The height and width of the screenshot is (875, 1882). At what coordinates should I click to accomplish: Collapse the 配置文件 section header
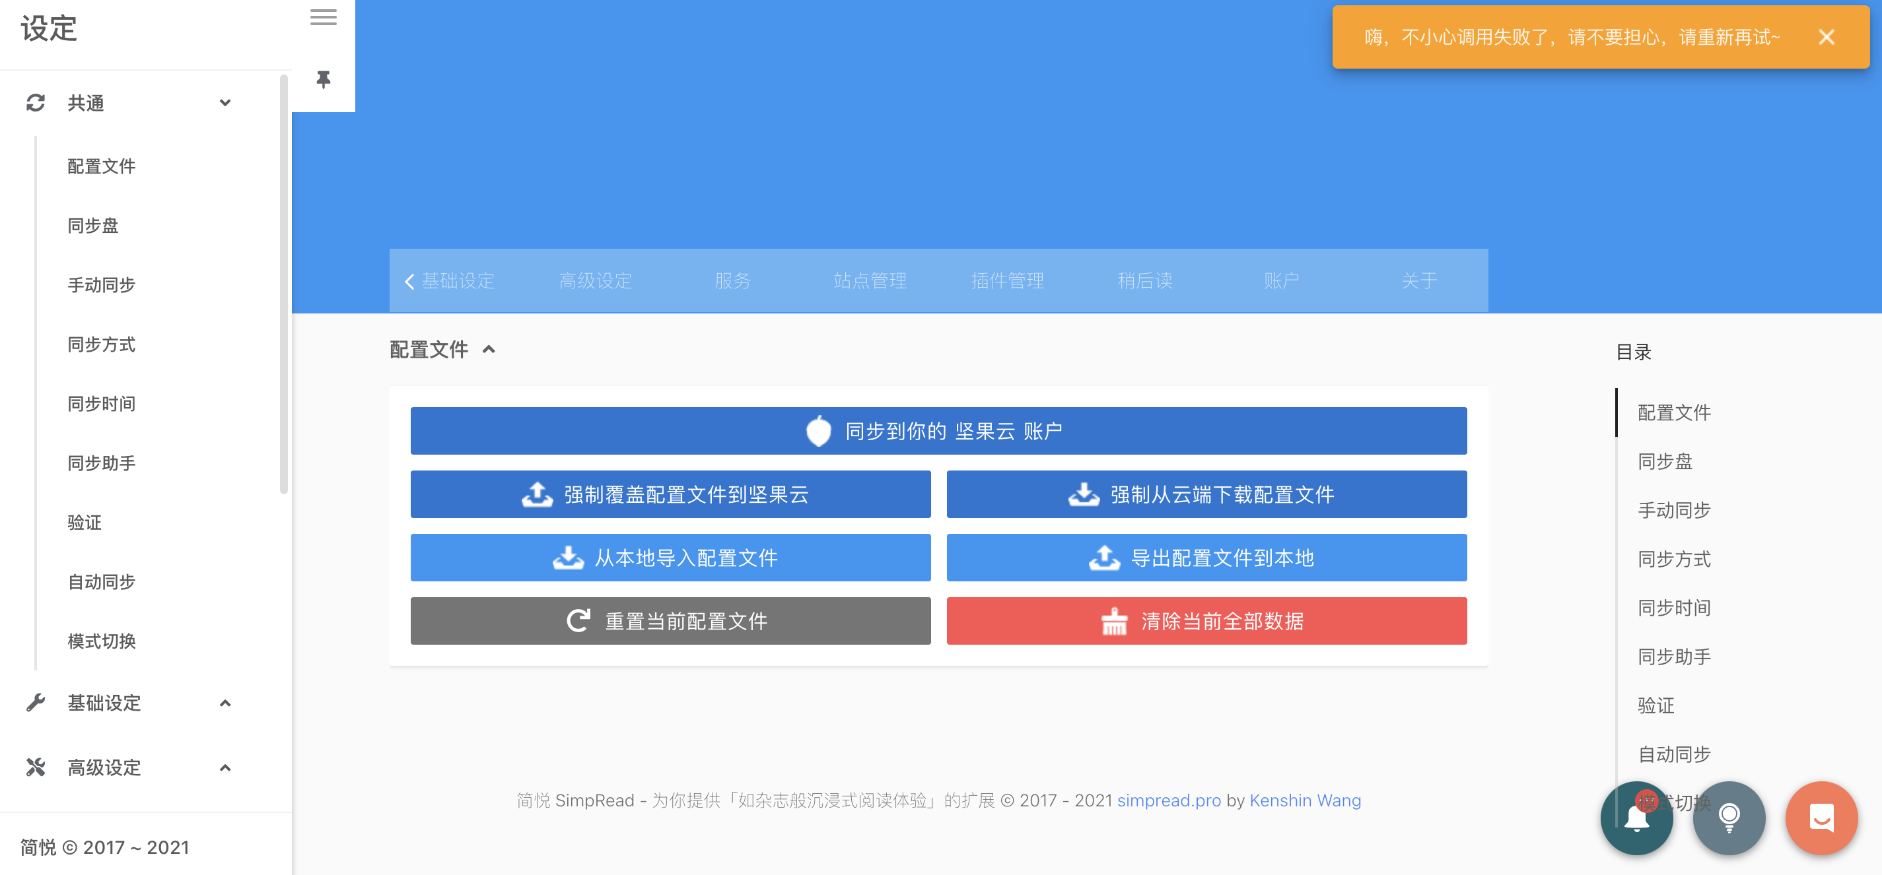tap(489, 350)
